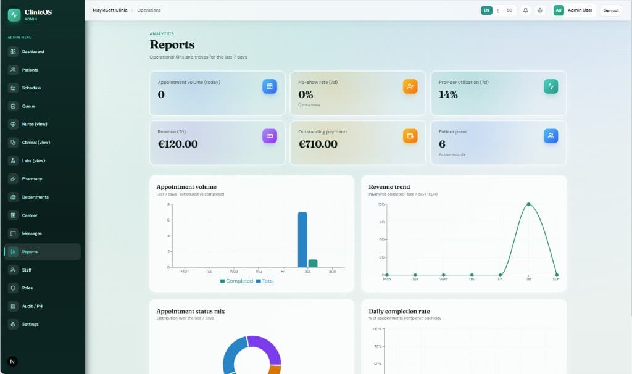Click the Reports page heading
The height and width of the screenshot is (374, 632).
[172, 44]
